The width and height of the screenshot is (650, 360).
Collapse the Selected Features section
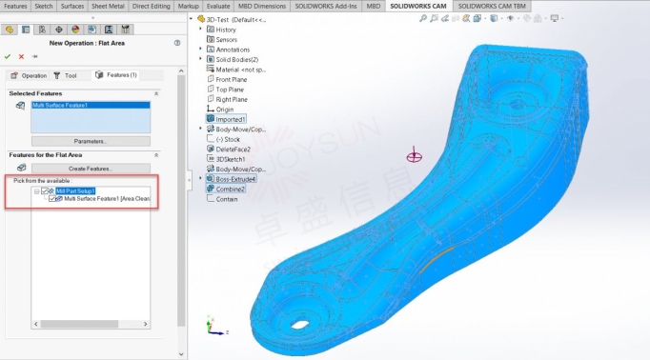156,93
